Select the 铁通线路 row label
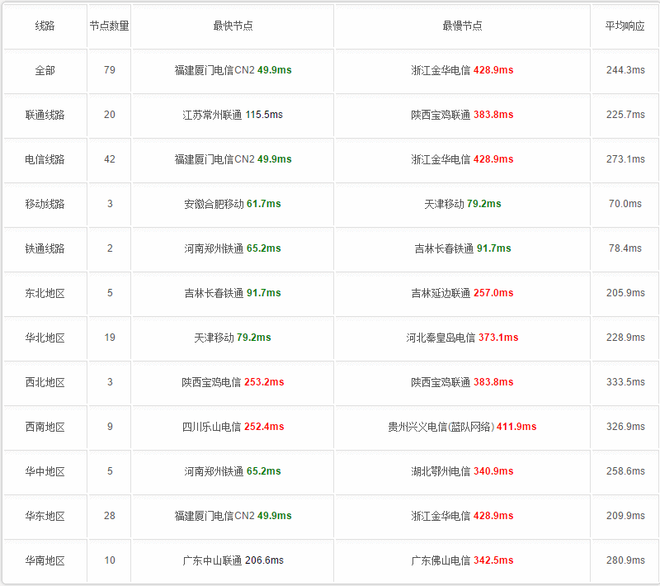This screenshot has height=586, width=660. pos(45,248)
